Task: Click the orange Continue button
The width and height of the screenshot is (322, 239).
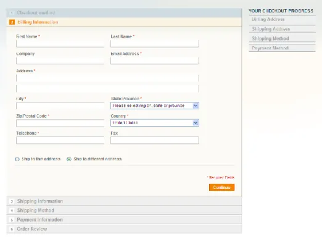Action: [221, 187]
